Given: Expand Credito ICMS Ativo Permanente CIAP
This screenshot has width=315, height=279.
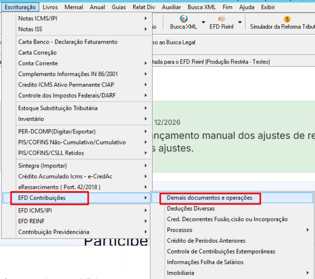Looking at the screenshot, I should 76,85.
